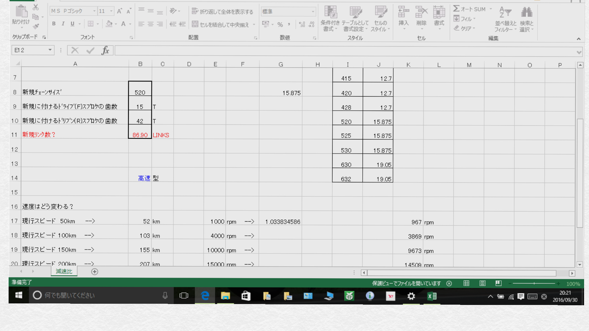Click the Comma Style icon
Image resolution: width=589 pixels, height=331 pixels.
pos(289,24)
